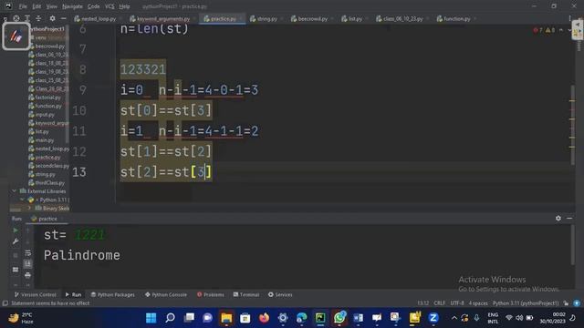Select opened file target icon in Project panel
Screen dimensions: 584x328
click(x=16, y=18)
